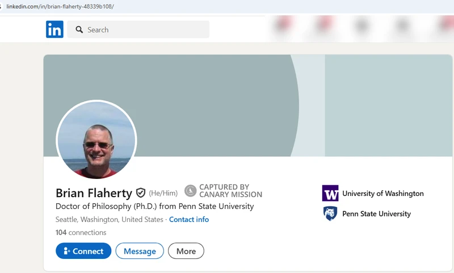Viewport: 454px width, 273px height.
Task: Click the Canary Mission watermark circle icon
Action: [191, 191]
